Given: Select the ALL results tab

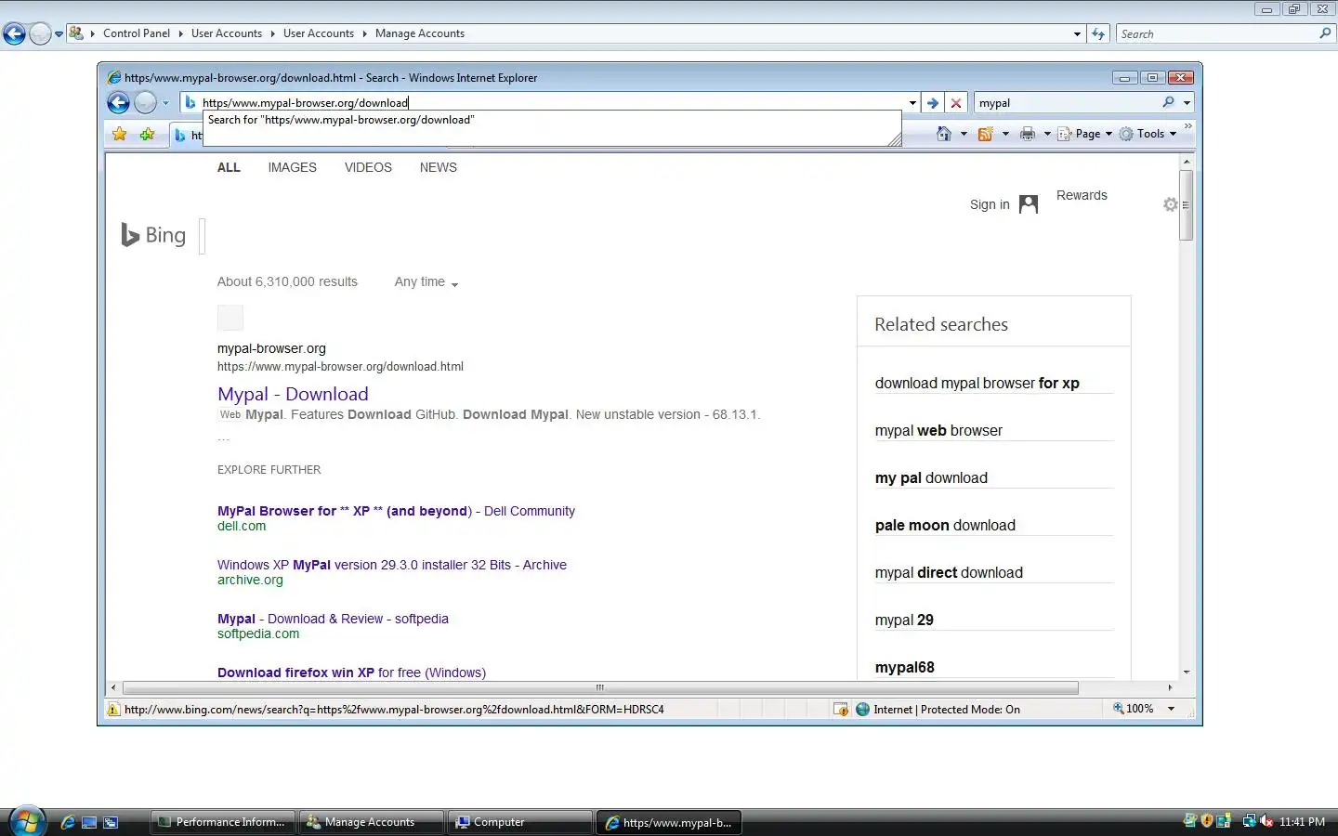Looking at the screenshot, I should tap(229, 167).
